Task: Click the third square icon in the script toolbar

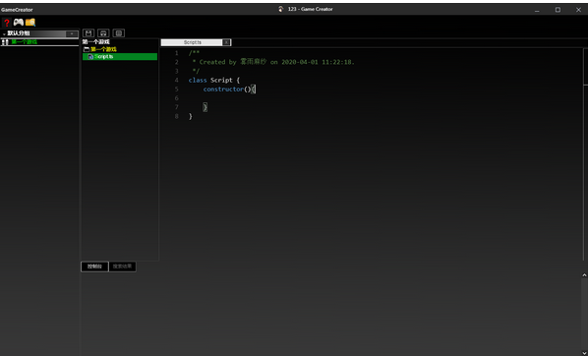Action: 119,33
